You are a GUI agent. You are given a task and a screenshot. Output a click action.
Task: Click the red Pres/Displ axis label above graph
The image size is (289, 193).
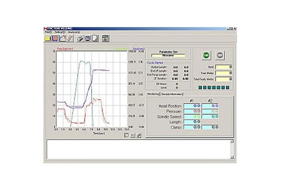(x=65, y=49)
